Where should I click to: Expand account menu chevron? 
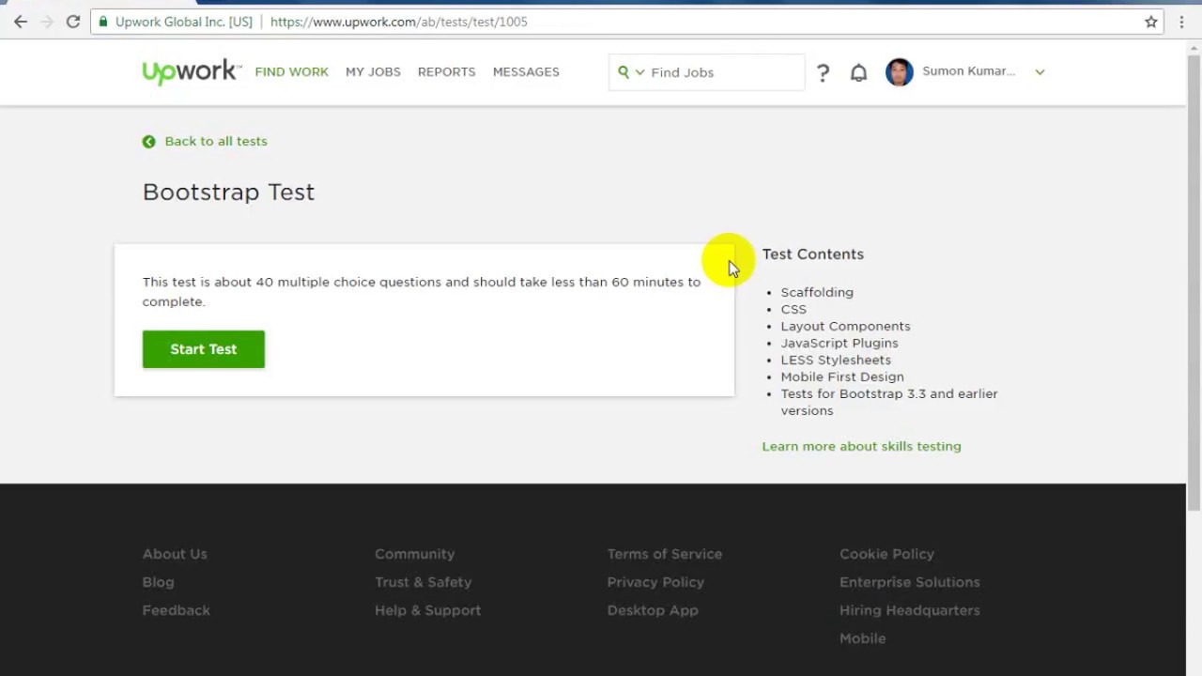pos(1040,72)
